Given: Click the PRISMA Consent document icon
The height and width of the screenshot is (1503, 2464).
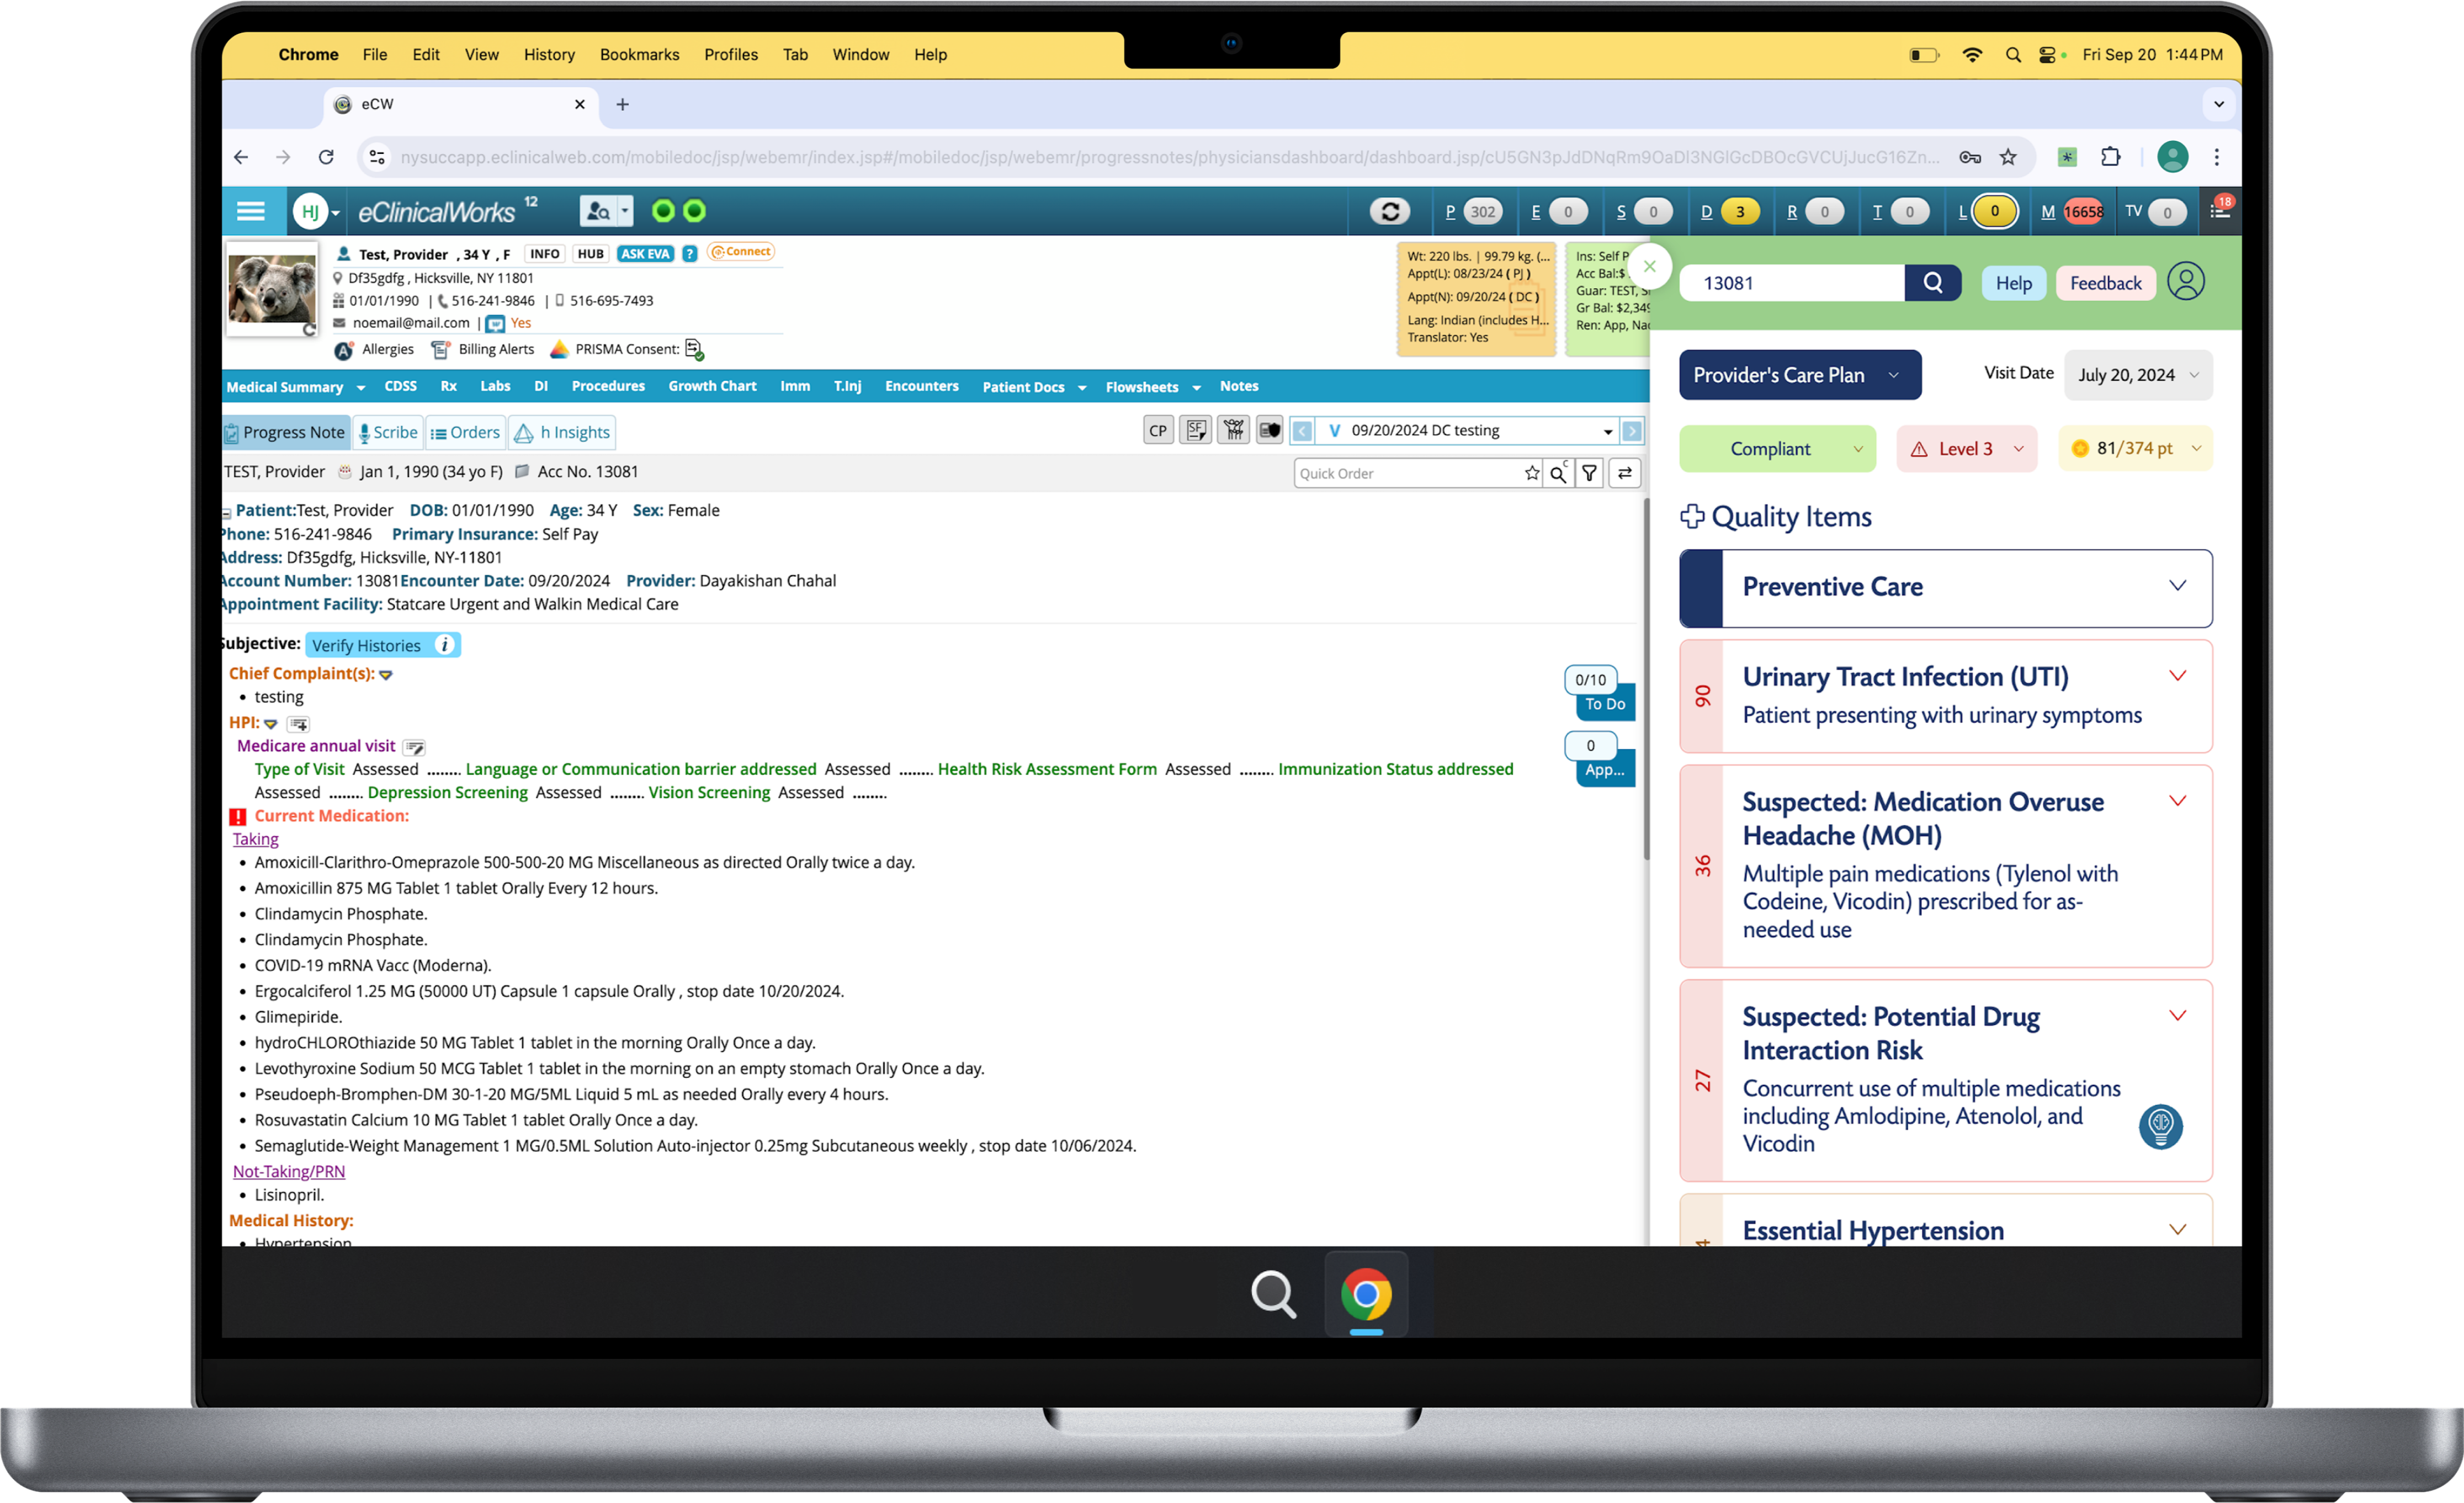Looking at the screenshot, I should click(694, 349).
